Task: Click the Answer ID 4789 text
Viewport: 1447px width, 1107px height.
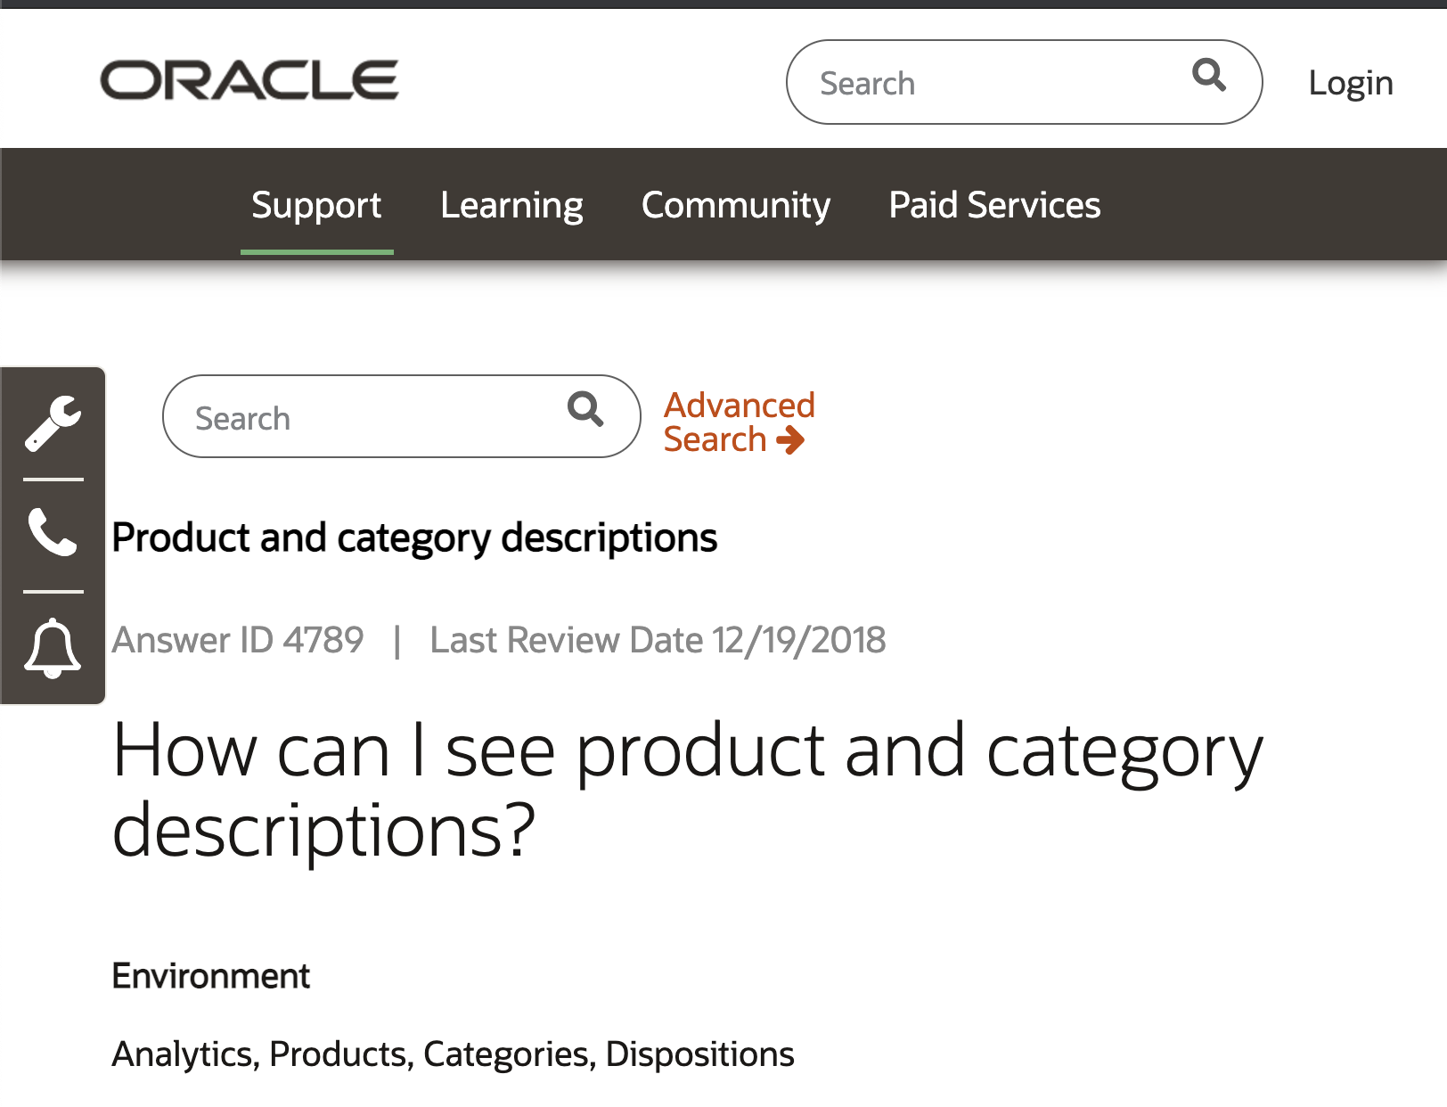Action: pos(238,640)
